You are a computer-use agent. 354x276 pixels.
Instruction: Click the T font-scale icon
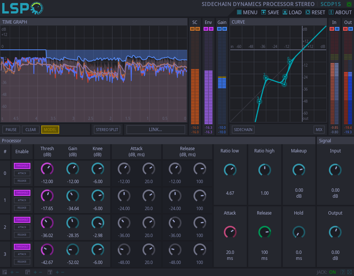(50, 272)
